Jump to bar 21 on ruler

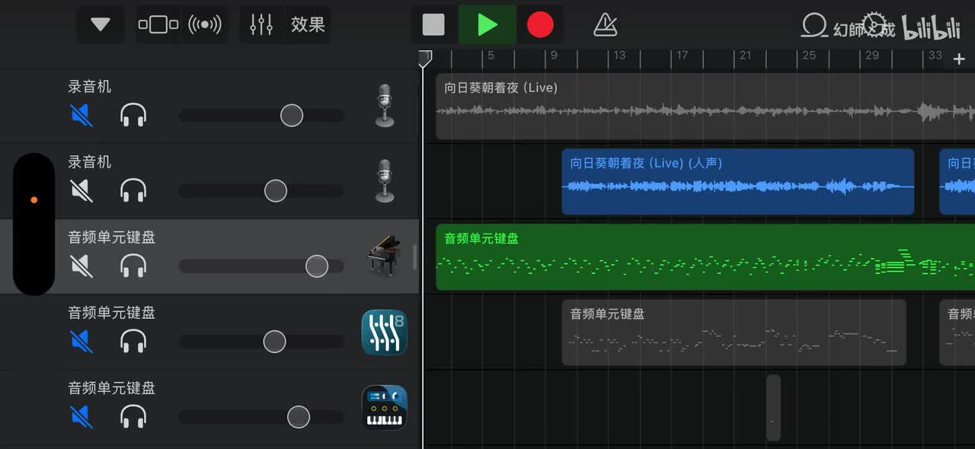746,56
